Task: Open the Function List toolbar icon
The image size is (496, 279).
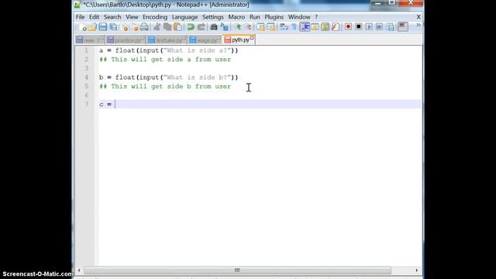Action: pos(336,27)
